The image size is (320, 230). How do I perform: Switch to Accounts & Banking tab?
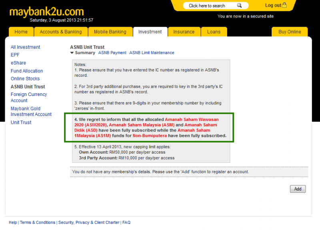(61, 32)
